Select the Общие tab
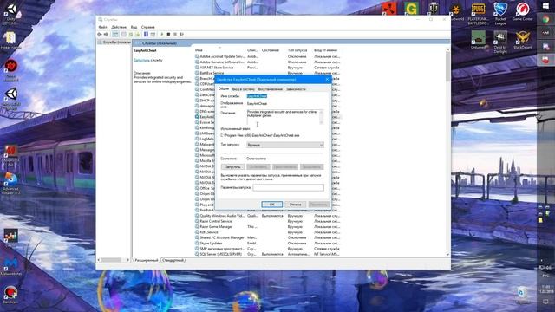The width and height of the screenshot is (555, 312). coord(224,88)
